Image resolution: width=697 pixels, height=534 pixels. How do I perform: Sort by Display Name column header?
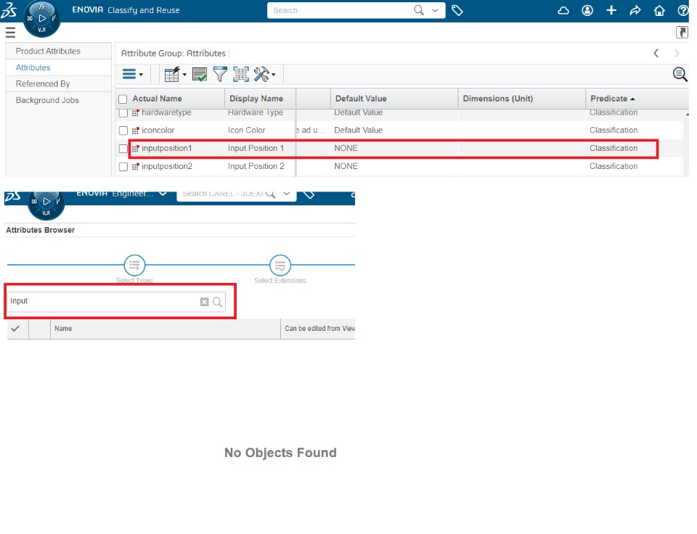(256, 99)
